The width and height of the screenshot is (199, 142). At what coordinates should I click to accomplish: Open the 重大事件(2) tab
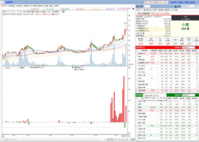[x=148, y=10]
